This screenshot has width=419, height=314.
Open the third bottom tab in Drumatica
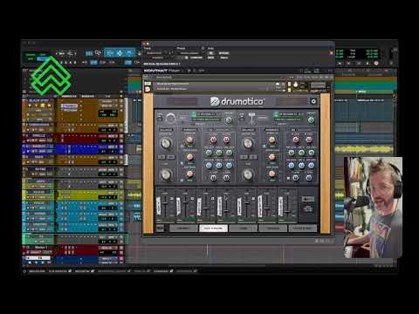[x=244, y=229]
